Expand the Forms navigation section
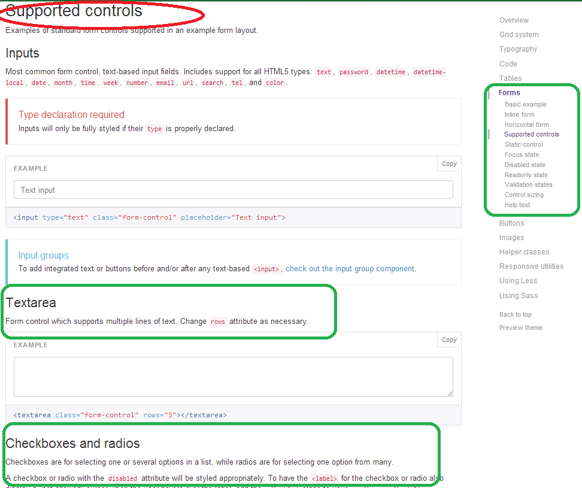582x488 pixels. tap(509, 92)
